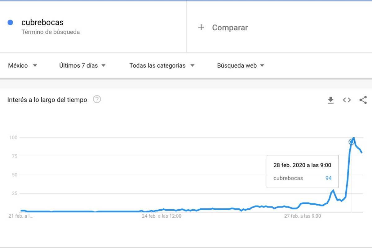The height and width of the screenshot is (248, 372).
Task: Open the question mark tooltip for the graph
Action: click(97, 99)
